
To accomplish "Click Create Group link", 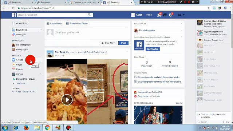I will pos(25,91).
